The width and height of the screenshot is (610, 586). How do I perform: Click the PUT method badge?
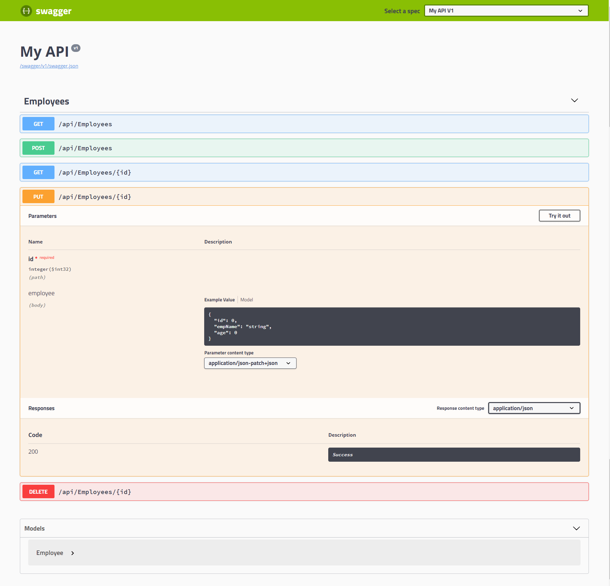[x=38, y=197]
